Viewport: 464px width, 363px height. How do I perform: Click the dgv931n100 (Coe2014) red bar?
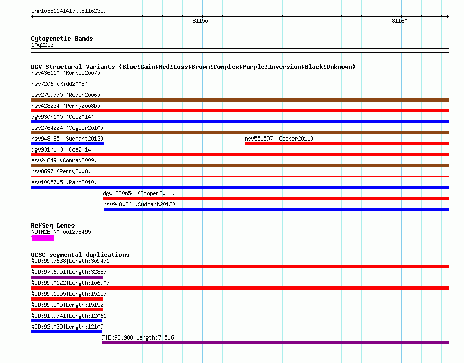[x=240, y=155]
